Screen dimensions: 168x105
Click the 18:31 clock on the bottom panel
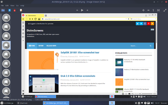coord(157,103)
